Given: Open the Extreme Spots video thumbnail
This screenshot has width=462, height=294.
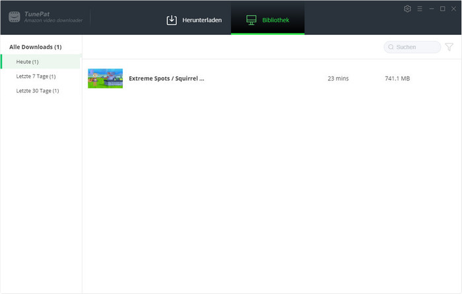Looking at the screenshot, I should tap(105, 78).
